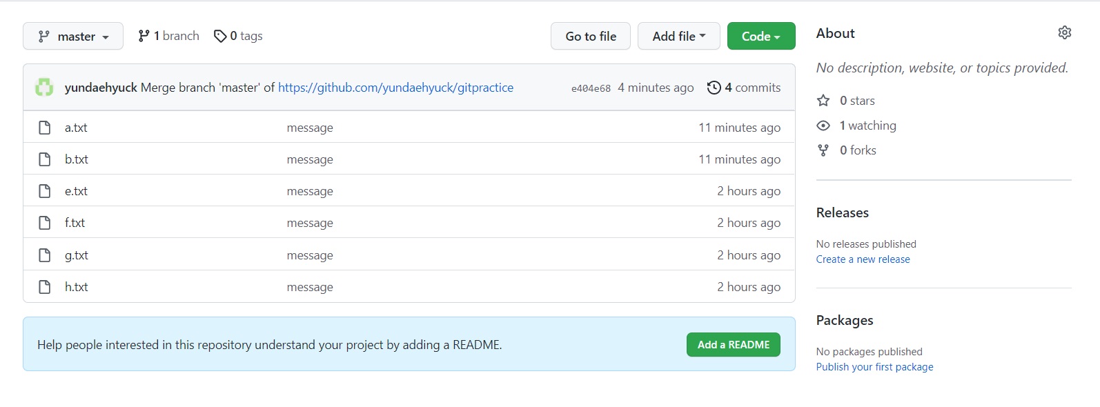Click 2 hours ago in g.txt row

(x=749, y=255)
